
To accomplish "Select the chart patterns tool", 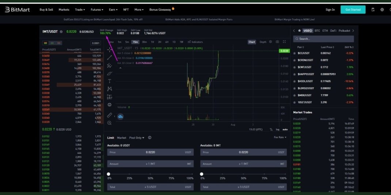I will tap(110, 89).
